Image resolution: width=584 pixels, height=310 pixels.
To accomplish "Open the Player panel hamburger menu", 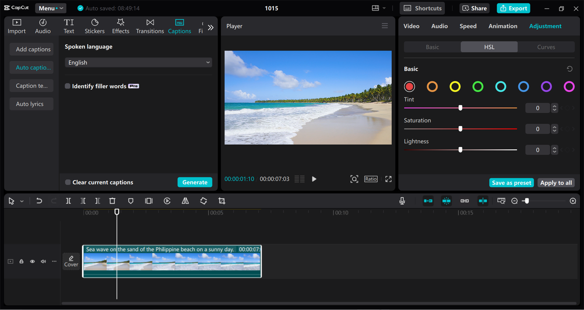I will coord(385,26).
